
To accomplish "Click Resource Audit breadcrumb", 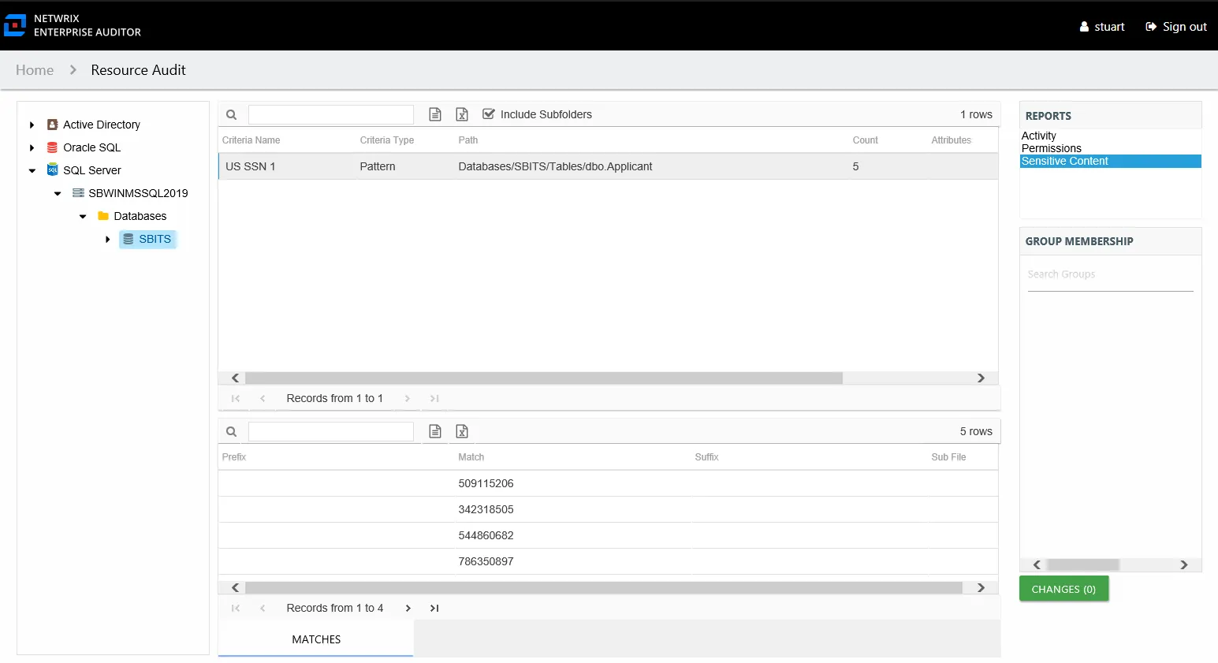I will 138,70.
